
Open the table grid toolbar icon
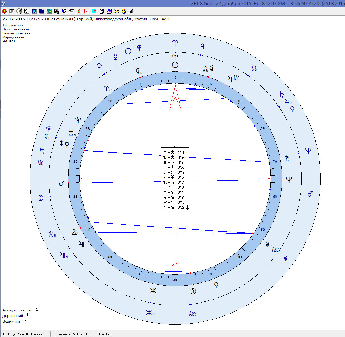[12, 11]
